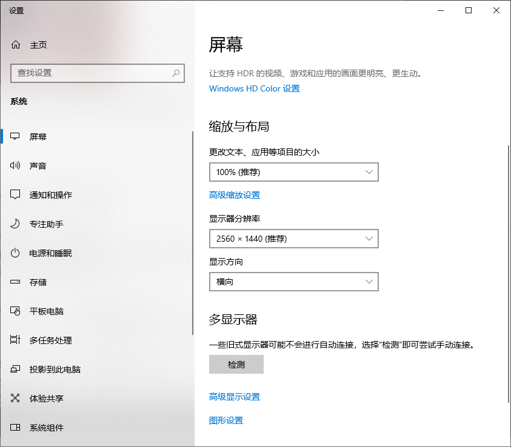Open Windows HD Color 设置 link
511x447 pixels.
254,88
